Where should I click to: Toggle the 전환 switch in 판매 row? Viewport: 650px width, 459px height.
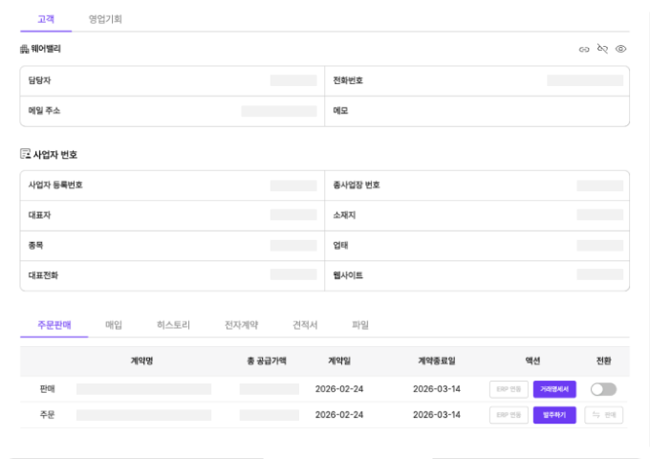(603, 389)
